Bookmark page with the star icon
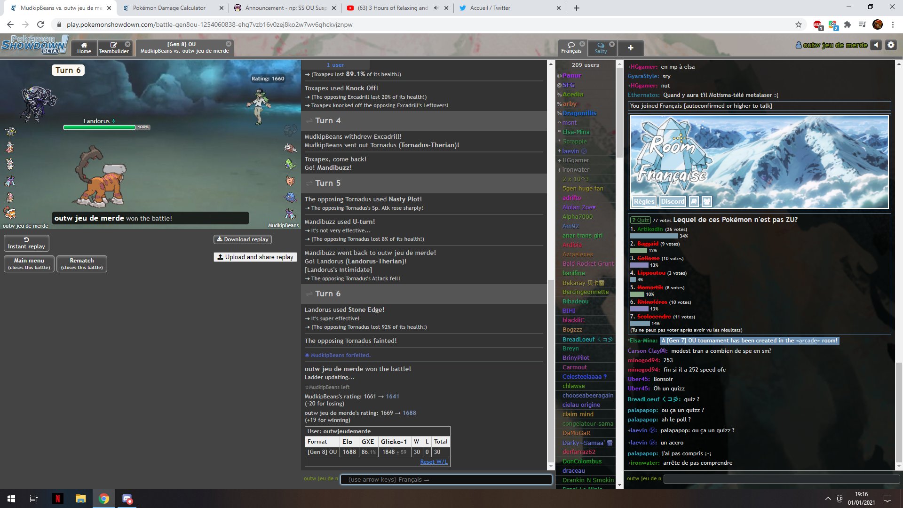This screenshot has height=508, width=903. (x=798, y=24)
